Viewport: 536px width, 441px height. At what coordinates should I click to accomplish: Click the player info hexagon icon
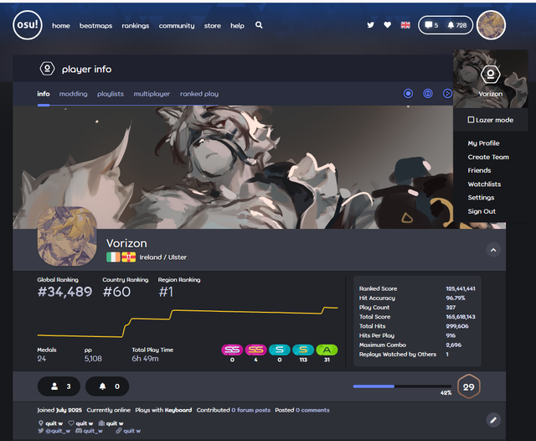(x=47, y=69)
